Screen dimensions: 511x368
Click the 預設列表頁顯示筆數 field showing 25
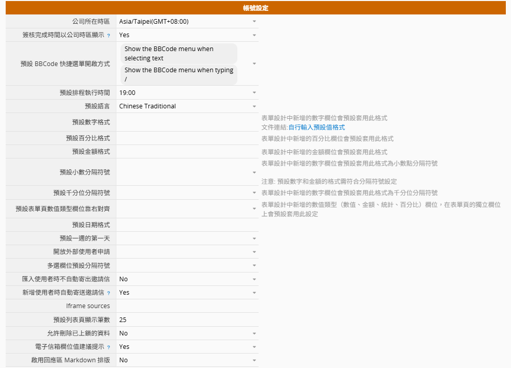click(187, 319)
